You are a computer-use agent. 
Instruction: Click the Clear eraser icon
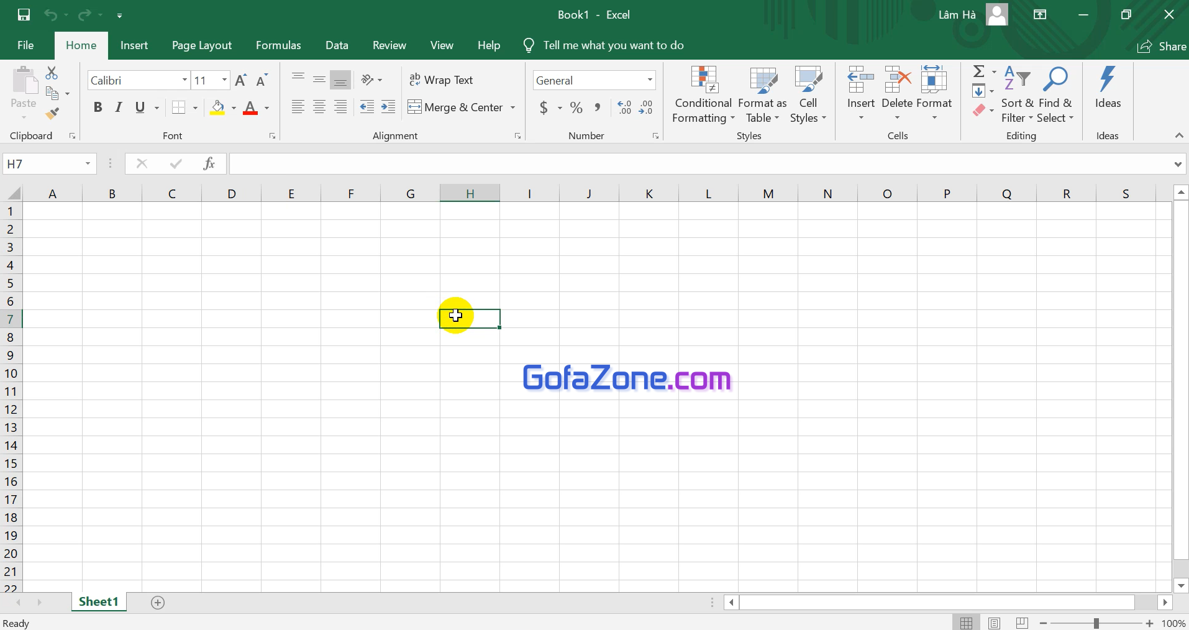click(979, 111)
